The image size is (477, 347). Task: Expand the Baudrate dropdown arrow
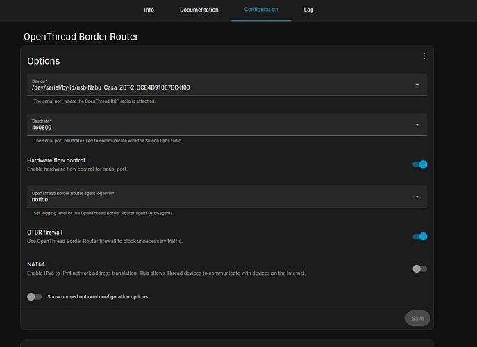tap(417, 124)
